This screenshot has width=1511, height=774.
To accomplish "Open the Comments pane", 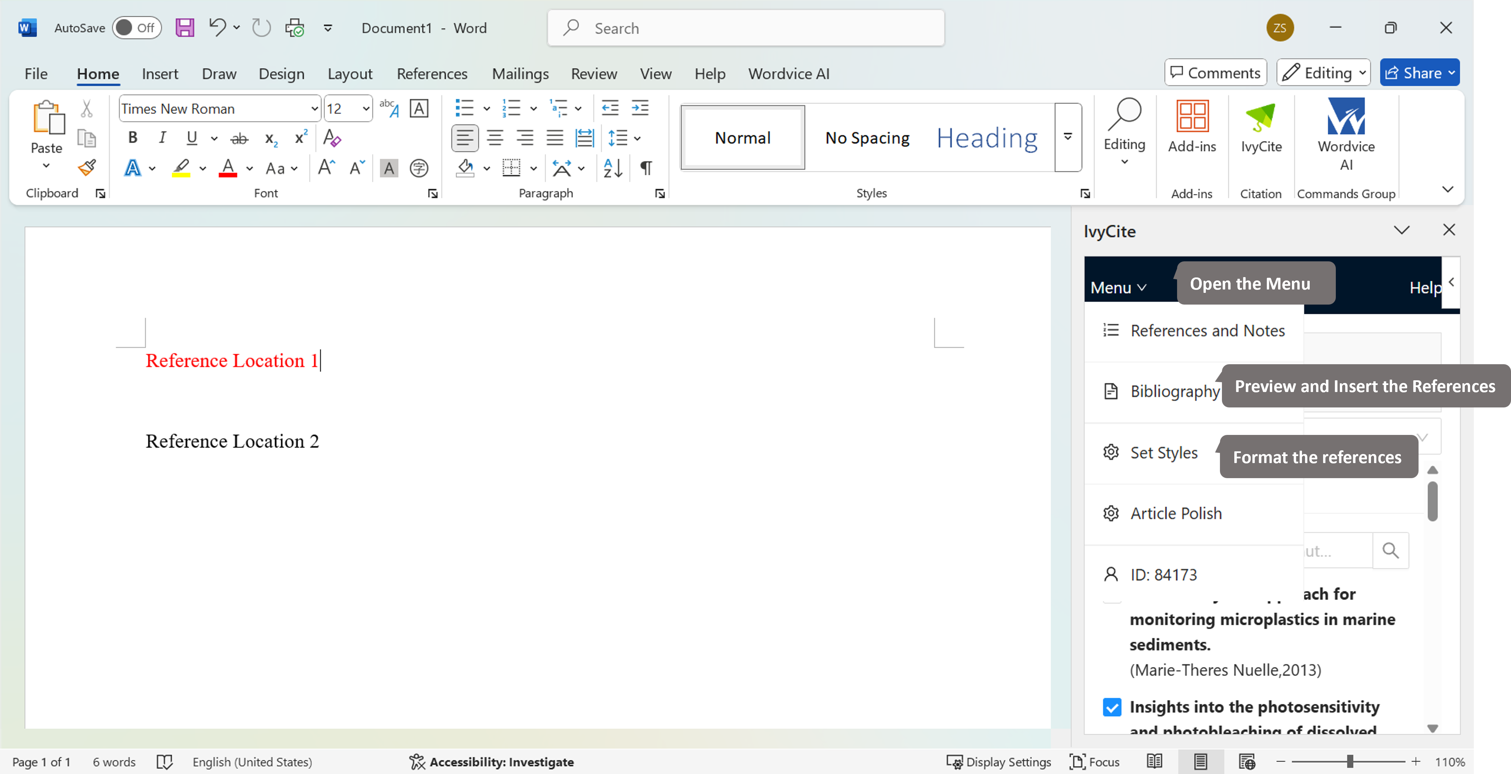I will (x=1215, y=73).
